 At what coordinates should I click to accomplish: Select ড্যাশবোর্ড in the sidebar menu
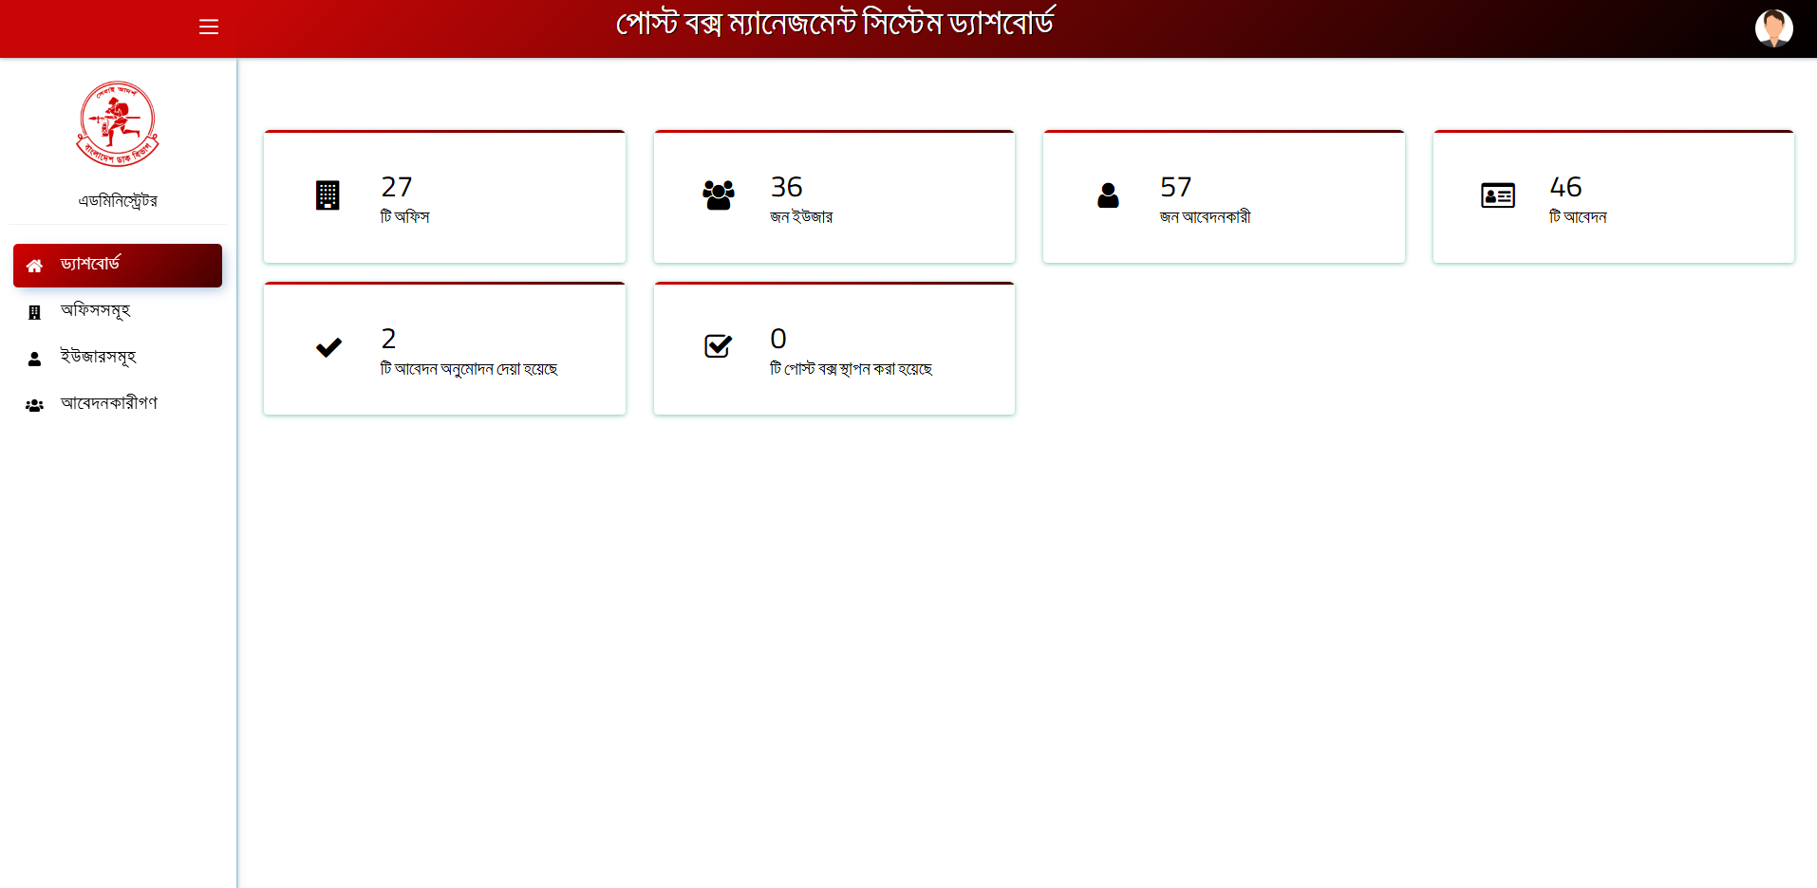pos(90,264)
